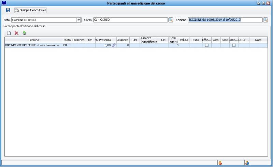Image resolution: width=273 pixels, height=167 pixels.
Task: Add new participant with blank page icon
Action: (9, 33)
